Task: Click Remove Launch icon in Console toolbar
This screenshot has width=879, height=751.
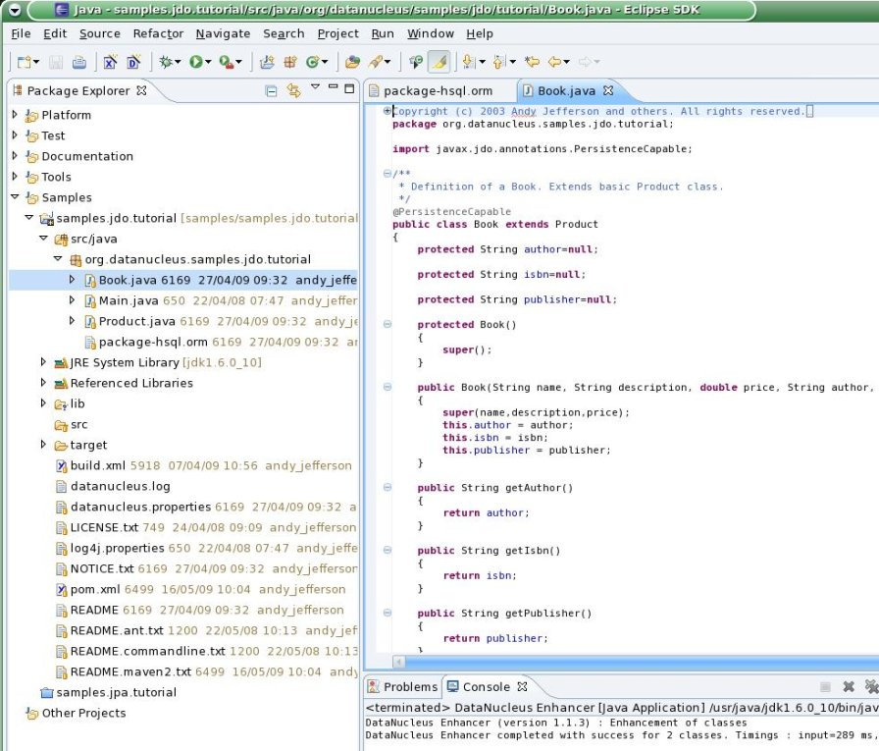Action: point(849,687)
